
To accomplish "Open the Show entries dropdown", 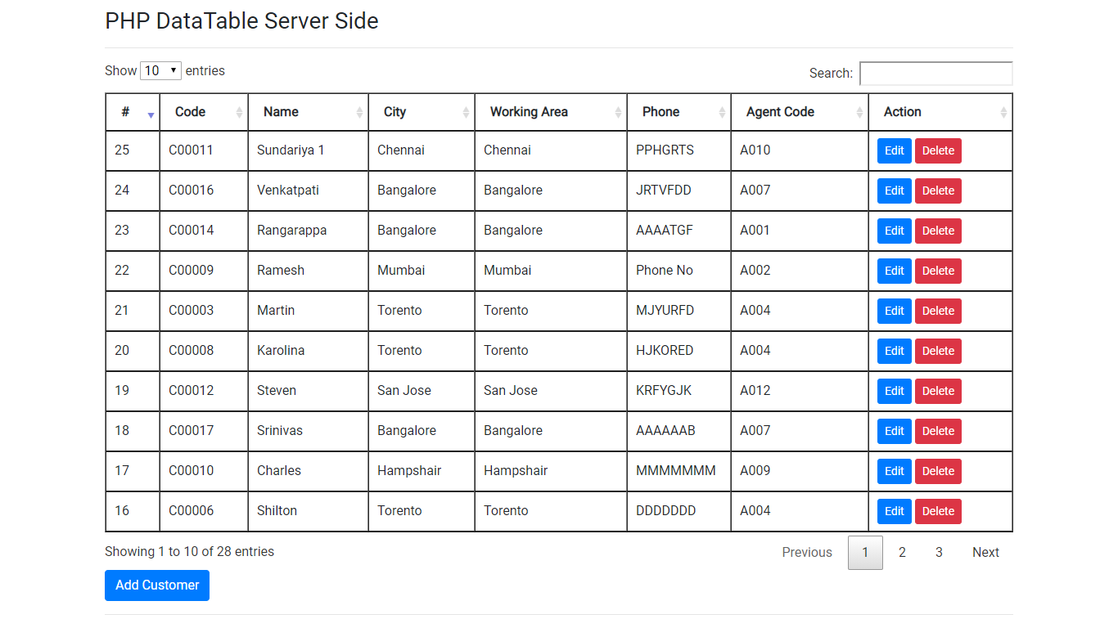I will pos(160,70).
